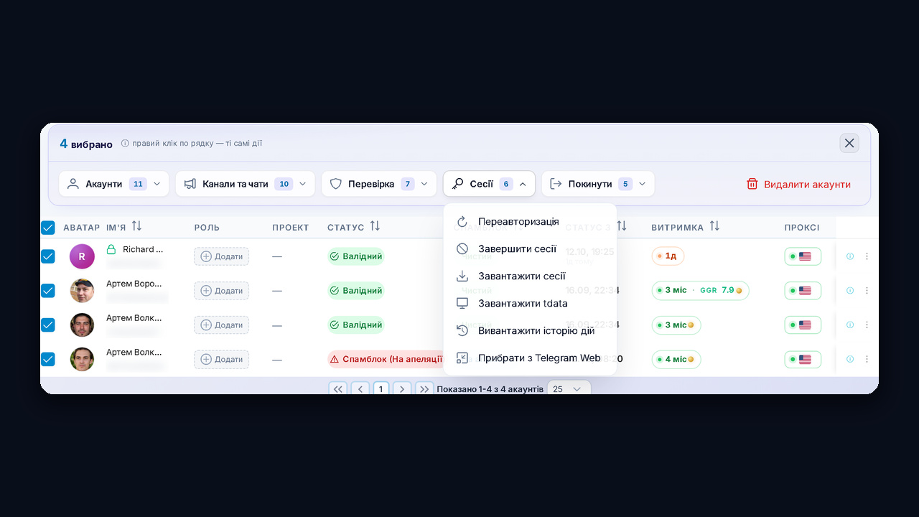Sort by Витримка column arrows
919x517 pixels.
point(714,226)
